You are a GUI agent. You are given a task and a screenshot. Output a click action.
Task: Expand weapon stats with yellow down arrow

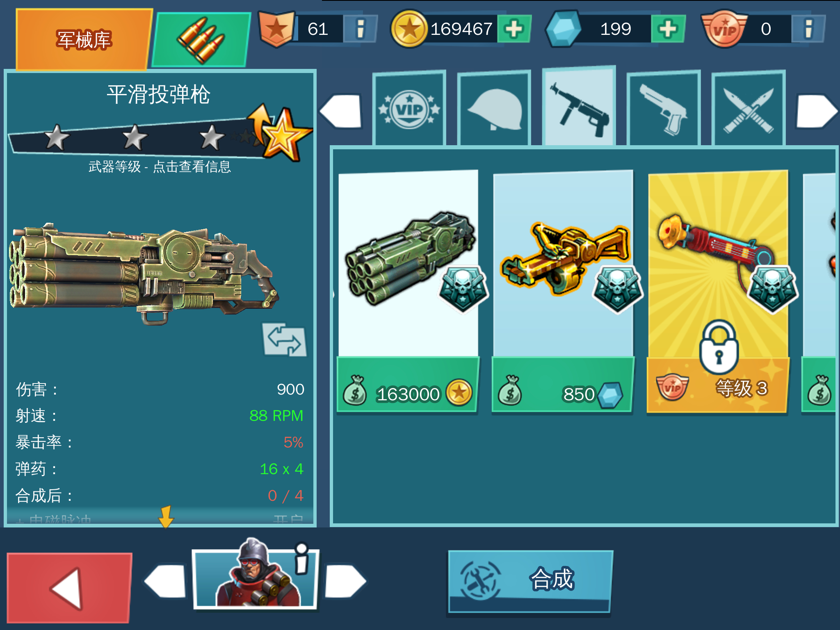pos(166,517)
